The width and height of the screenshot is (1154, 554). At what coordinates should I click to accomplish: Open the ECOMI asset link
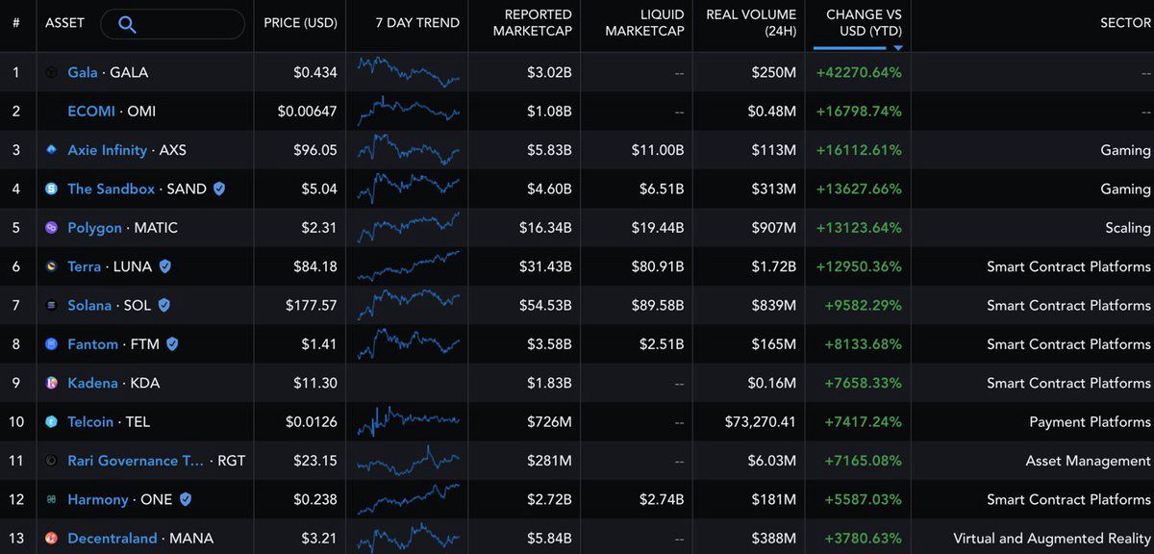[x=91, y=112]
